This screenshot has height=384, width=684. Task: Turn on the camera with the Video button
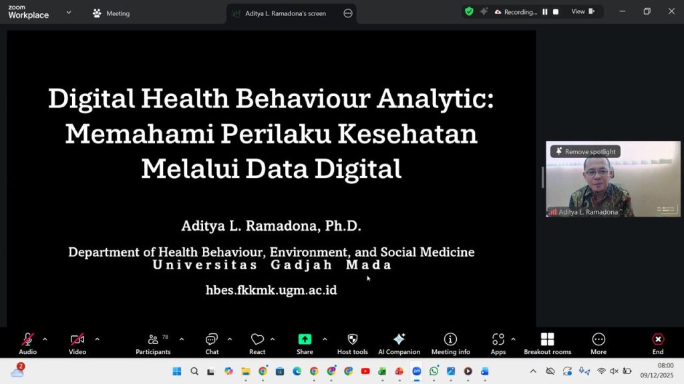(77, 340)
